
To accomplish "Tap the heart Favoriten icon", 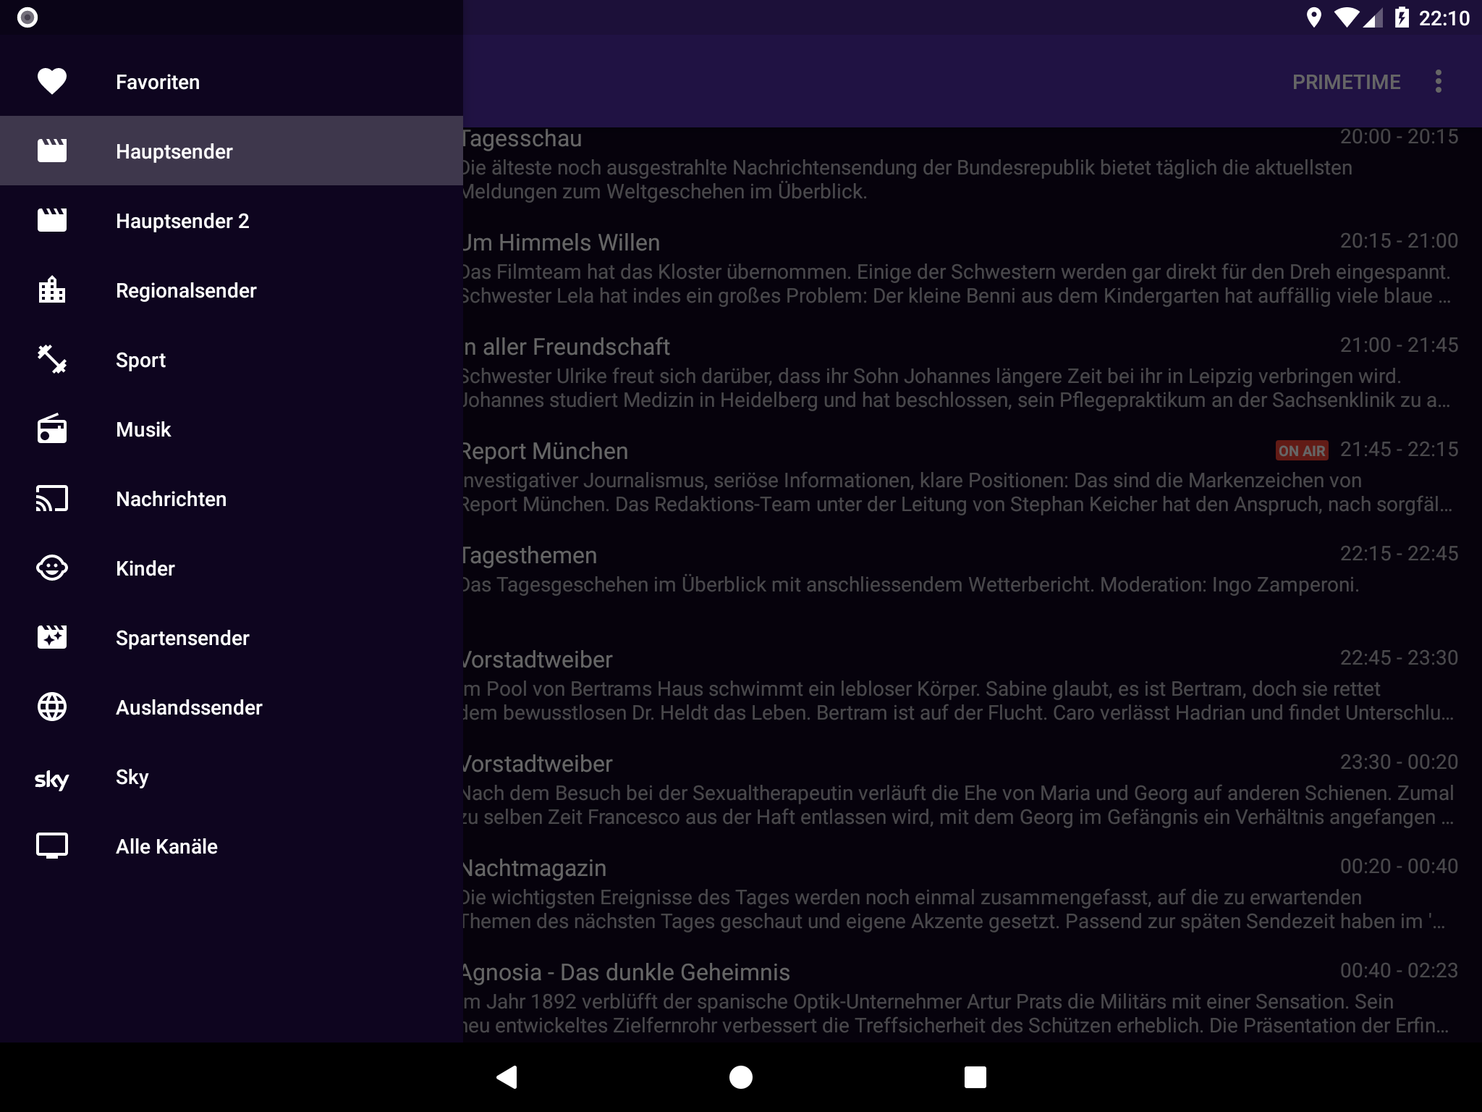I will (x=51, y=81).
